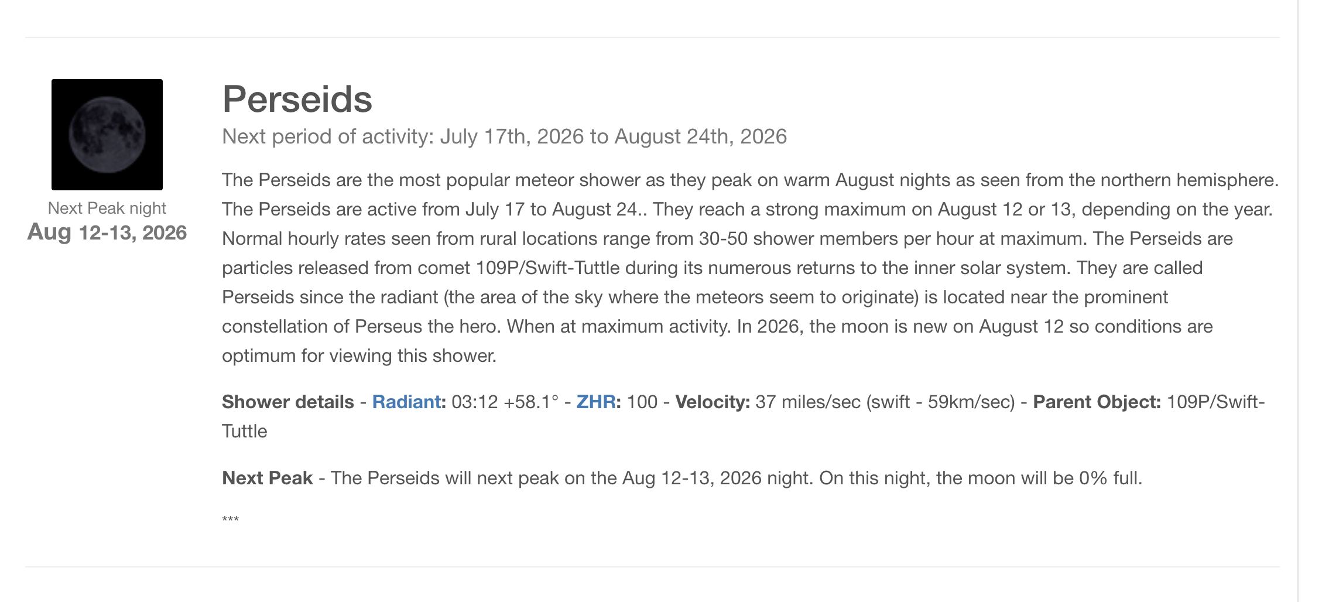
Task: Click the first sentence about popular meteor shower
Action: (750, 180)
